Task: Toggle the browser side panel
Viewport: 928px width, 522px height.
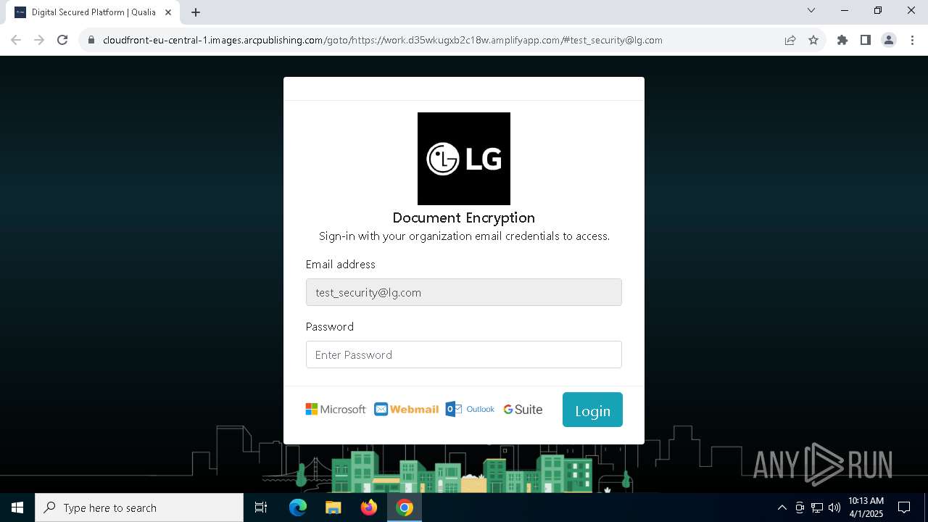Action: [866, 40]
